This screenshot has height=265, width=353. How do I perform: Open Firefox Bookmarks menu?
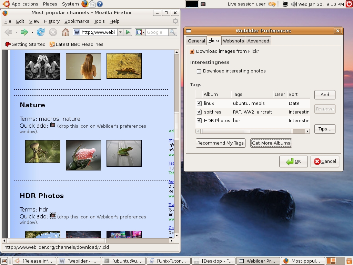(x=77, y=21)
